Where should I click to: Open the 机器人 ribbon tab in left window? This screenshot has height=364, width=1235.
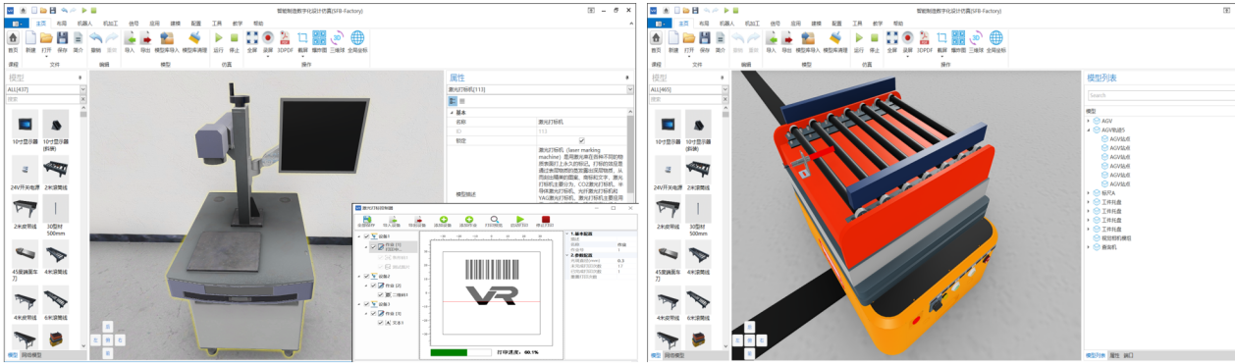pyautogui.click(x=84, y=23)
